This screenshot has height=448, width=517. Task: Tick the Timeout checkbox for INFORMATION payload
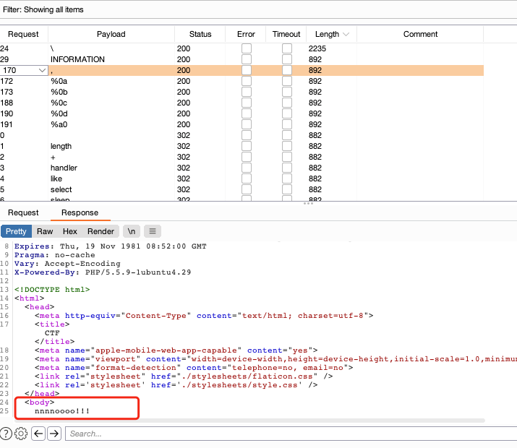tap(287, 59)
